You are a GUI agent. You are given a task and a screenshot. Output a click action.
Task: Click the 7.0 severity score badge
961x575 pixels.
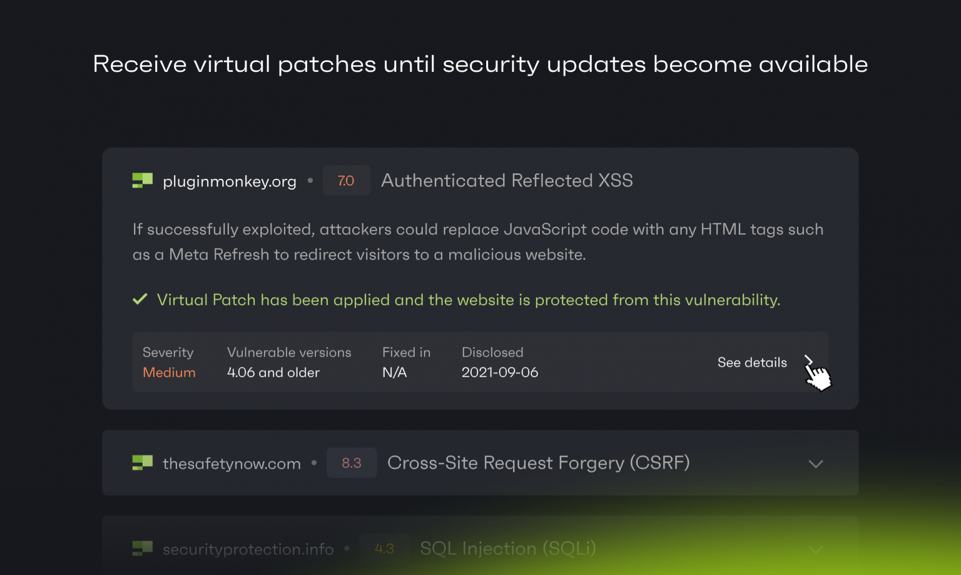(x=347, y=180)
